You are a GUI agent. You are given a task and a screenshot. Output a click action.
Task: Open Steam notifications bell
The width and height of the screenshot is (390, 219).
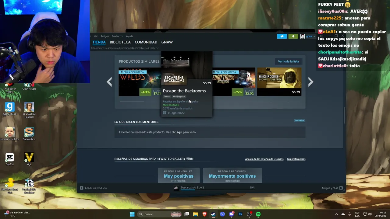pyautogui.click(x=293, y=36)
